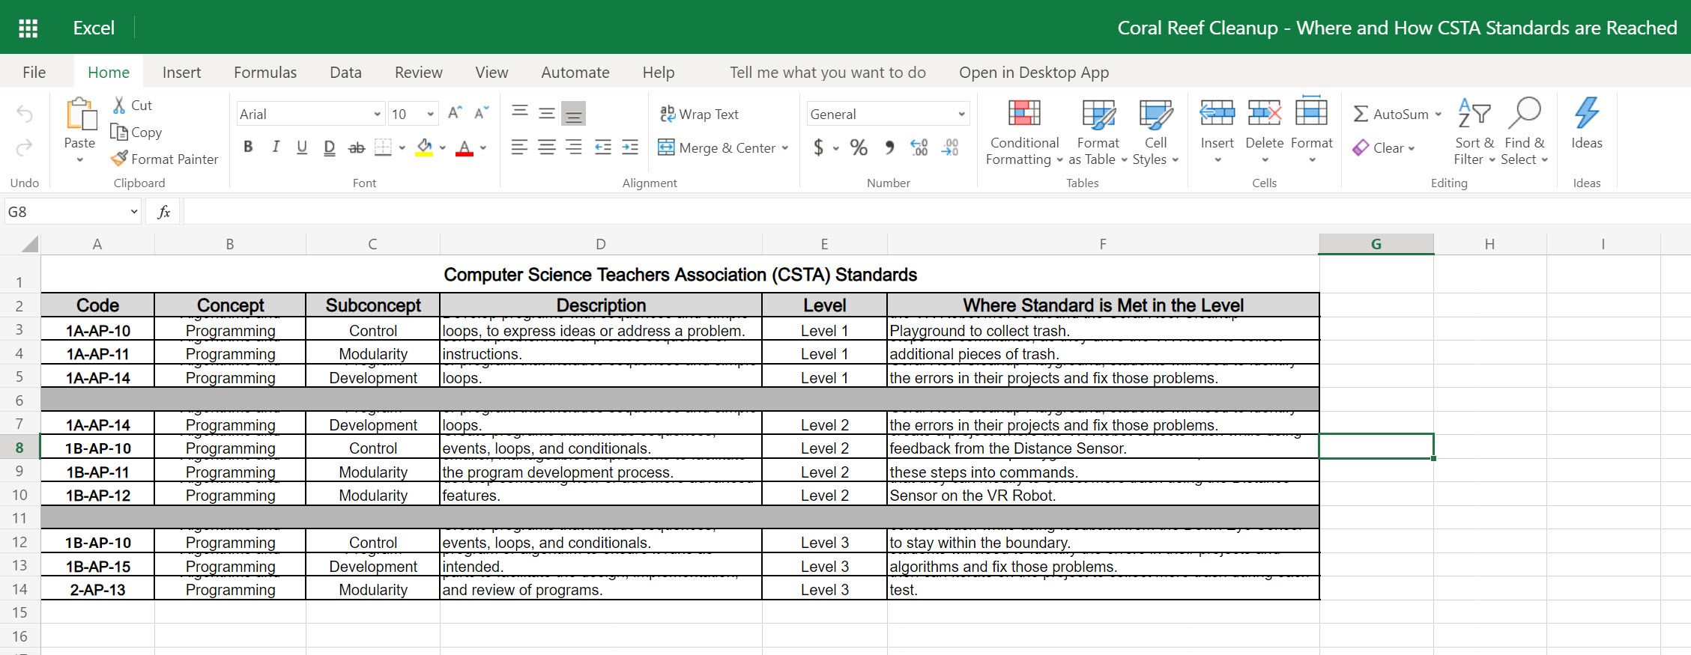Toggle Wrap Text for the cell

699,114
